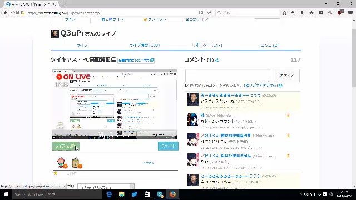Click the live stream preview player

pos(114,104)
